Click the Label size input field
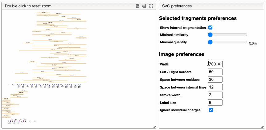Screen dimensions: 266x130 215,103
